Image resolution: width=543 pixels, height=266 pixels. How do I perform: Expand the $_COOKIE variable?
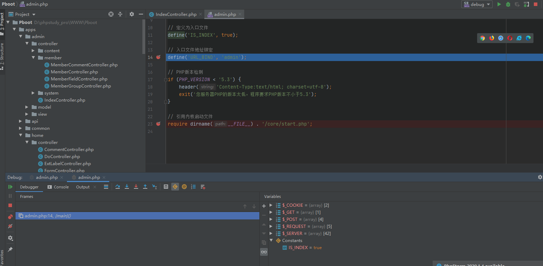coord(271,205)
